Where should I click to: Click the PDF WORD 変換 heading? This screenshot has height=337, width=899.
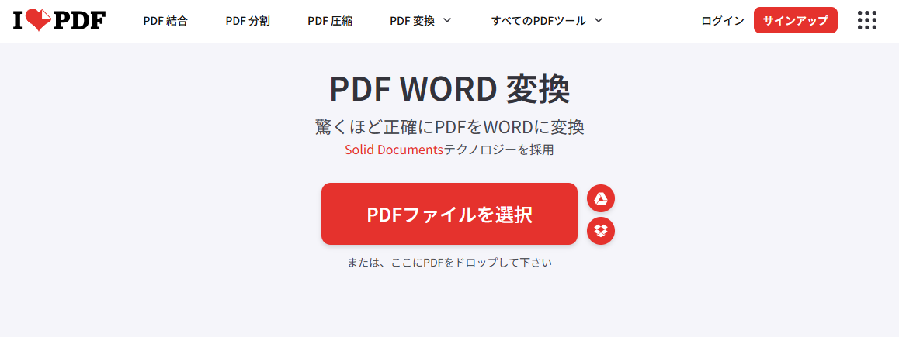[x=449, y=89]
